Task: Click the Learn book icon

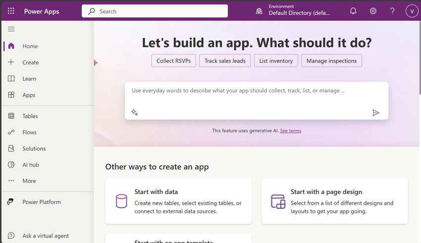Action: [11, 78]
